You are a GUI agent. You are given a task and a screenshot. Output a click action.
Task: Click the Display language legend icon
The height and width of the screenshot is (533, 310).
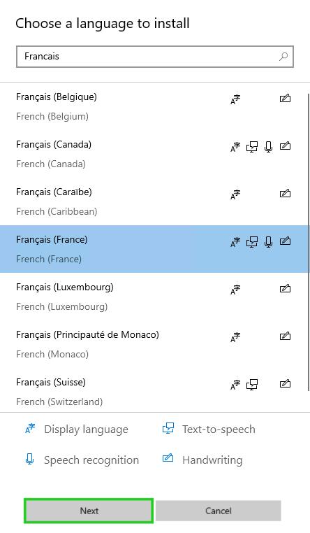tap(30, 429)
